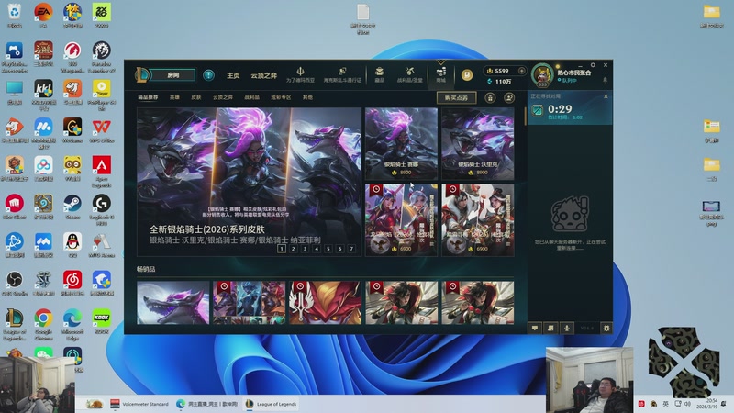This screenshot has width=734, height=413.
Task: Open Steam desktop shortcut
Action: pyautogui.click(x=72, y=207)
